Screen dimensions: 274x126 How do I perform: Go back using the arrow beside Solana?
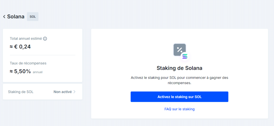(x=4, y=17)
